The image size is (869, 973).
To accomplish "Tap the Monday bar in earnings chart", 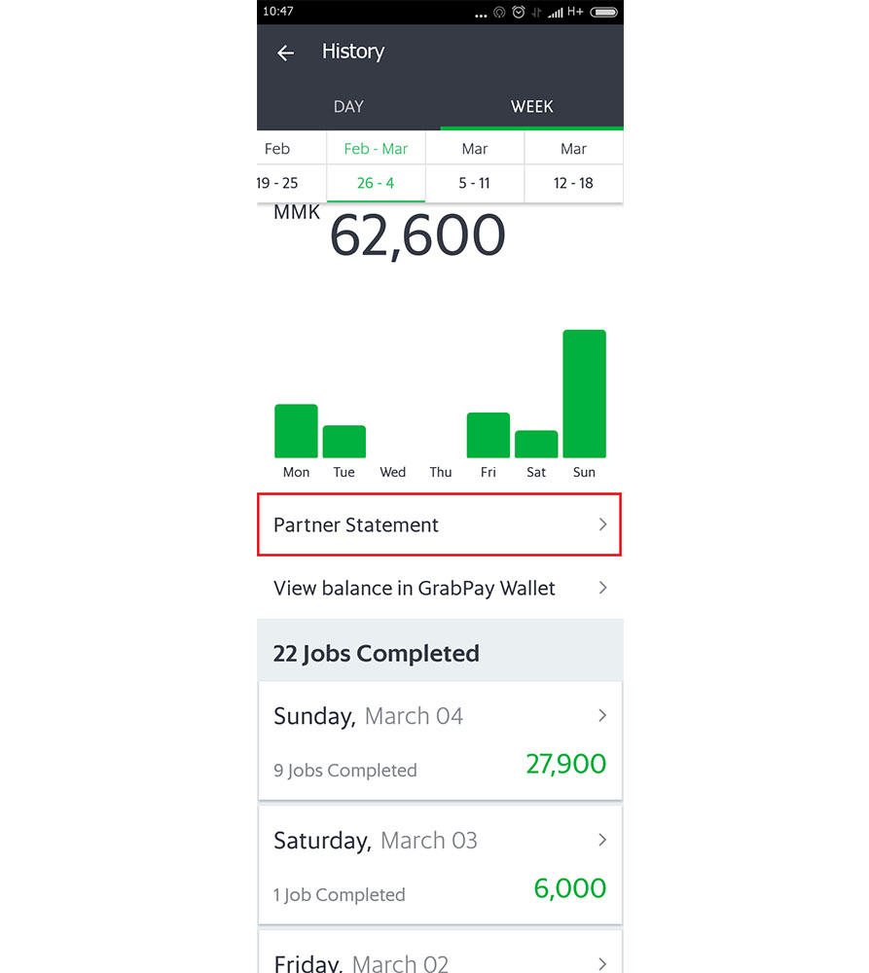I will [x=296, y=431].
